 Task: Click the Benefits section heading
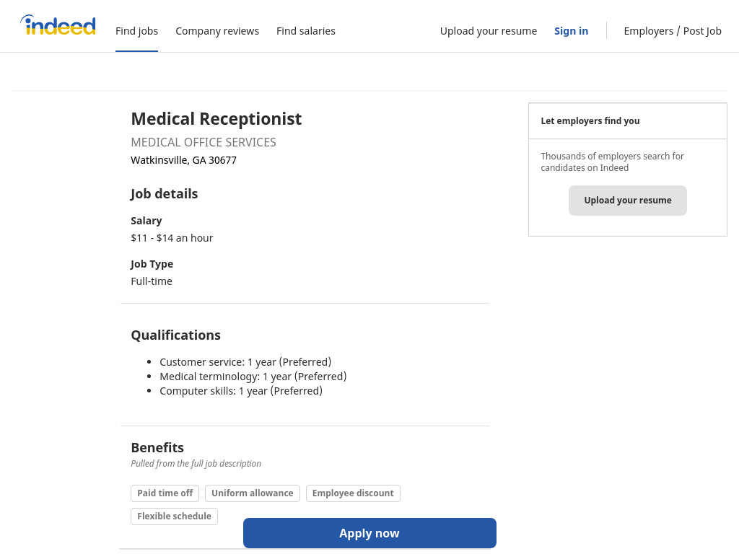click(157, 447)
